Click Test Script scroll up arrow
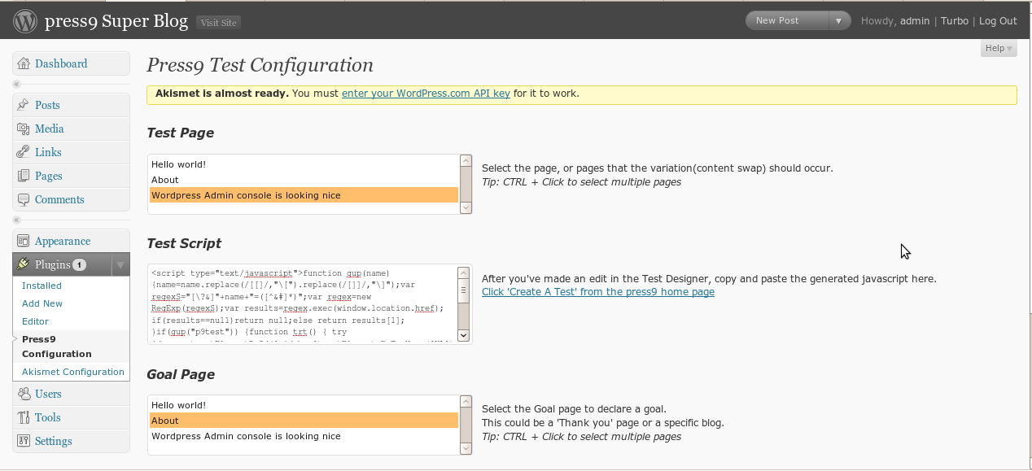Image resolution: width=1032 pixels, height=471 pixels. click(x=463, y=273)
